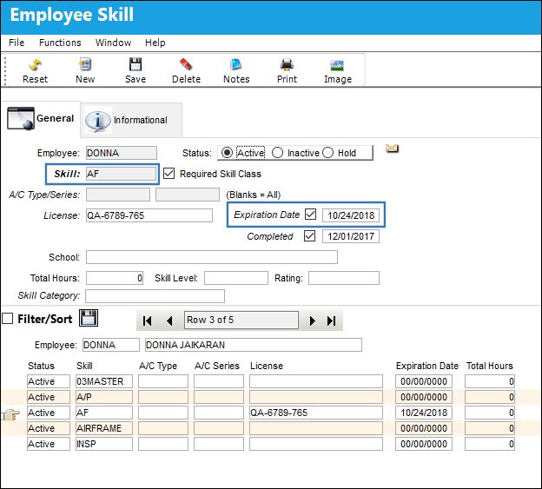Click the Skill Category input field

coord(155,296)
